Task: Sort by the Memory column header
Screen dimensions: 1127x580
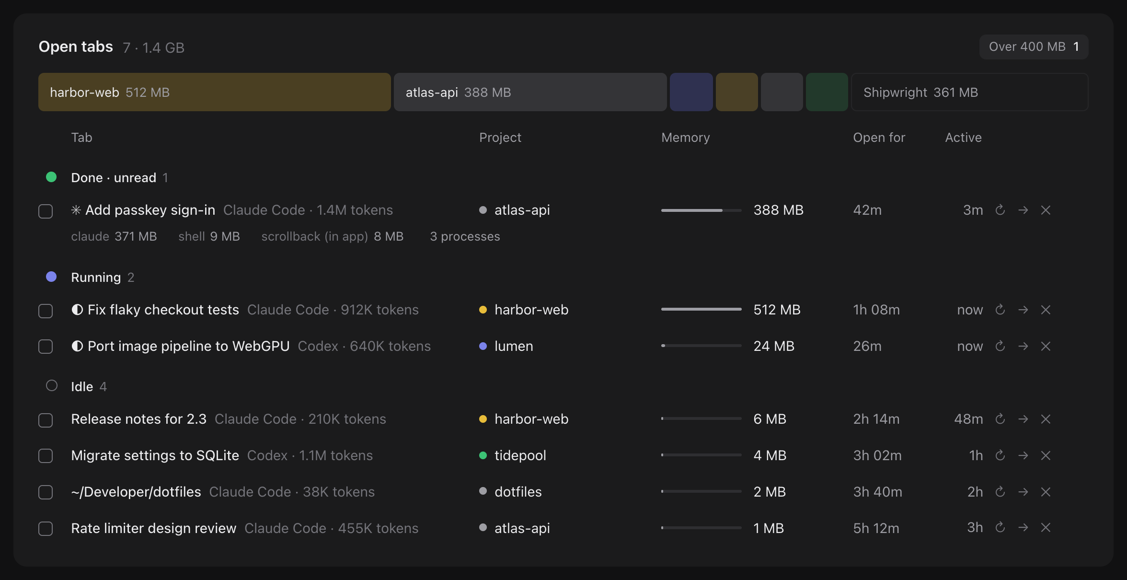Action: coord(685,138)
